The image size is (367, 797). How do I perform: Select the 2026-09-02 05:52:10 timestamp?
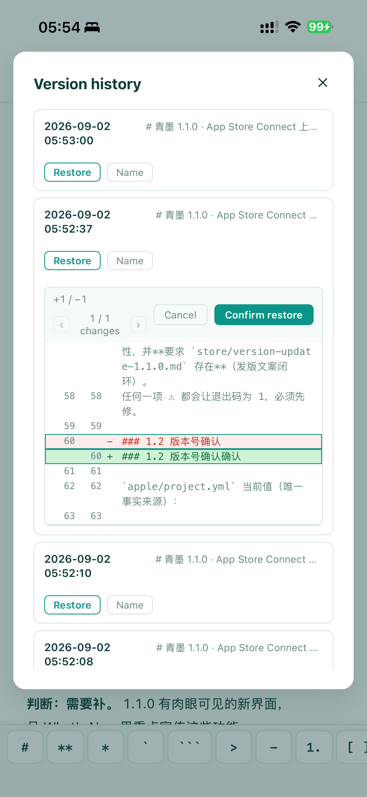coord(77,566)
